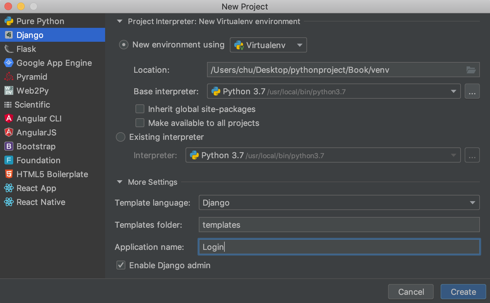Select the Flask icon in sidebar

click(9, 49)
